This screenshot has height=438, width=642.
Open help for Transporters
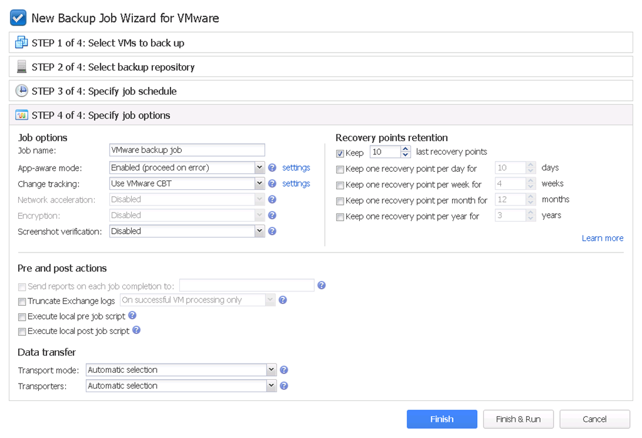pyautogui.click(x=284, y=385)
